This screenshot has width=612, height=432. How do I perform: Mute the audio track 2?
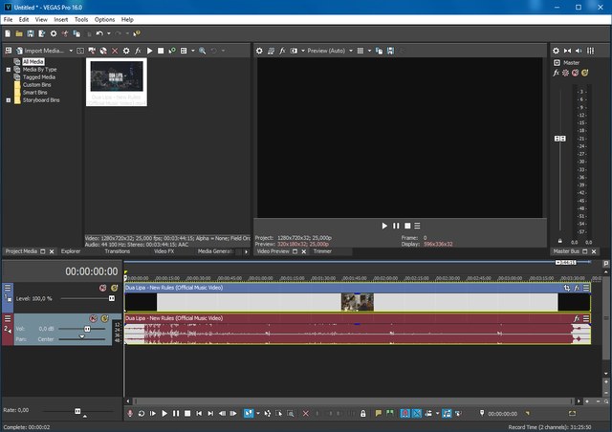tap(94, 317)
